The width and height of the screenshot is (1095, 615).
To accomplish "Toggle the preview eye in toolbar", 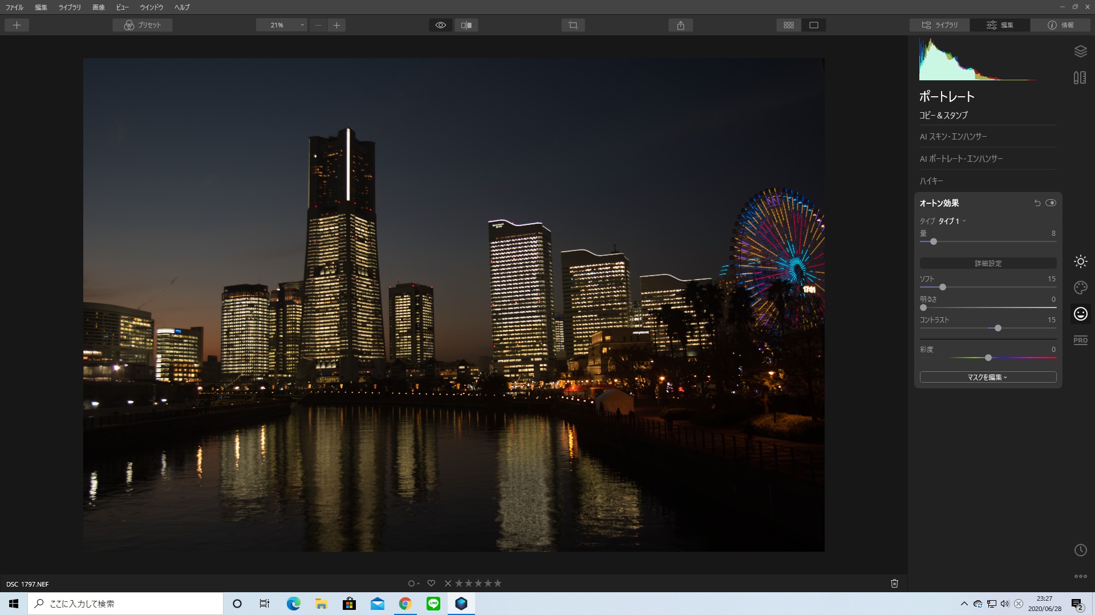I will (x=441, y=25).
